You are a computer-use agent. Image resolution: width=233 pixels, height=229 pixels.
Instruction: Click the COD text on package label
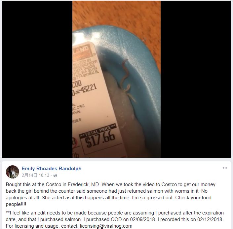(77, 84)
